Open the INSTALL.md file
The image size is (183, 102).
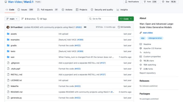pyautogui.click(x=16, y=75)
